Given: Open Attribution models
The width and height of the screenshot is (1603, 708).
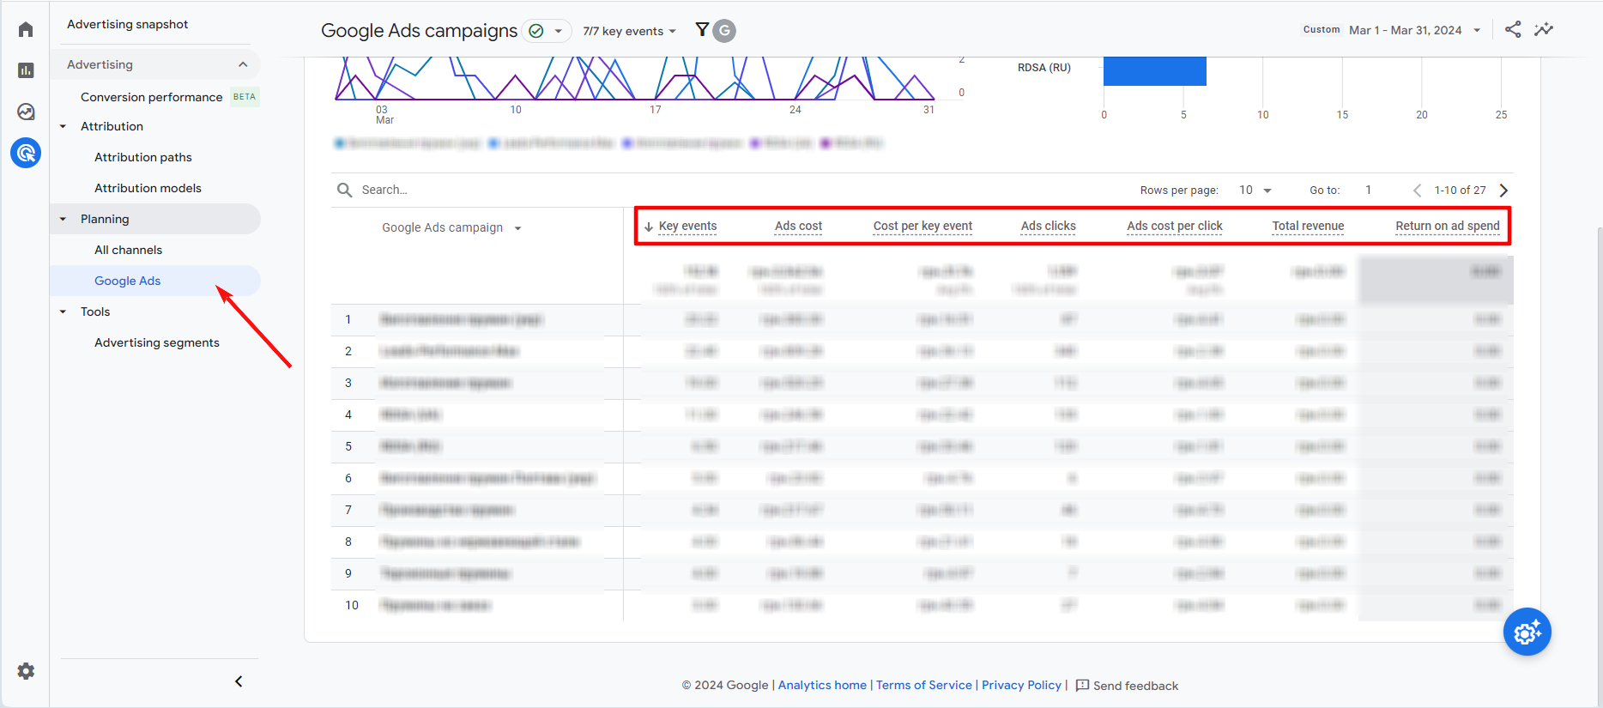Looking at the screenshot, I should [148, 188].
